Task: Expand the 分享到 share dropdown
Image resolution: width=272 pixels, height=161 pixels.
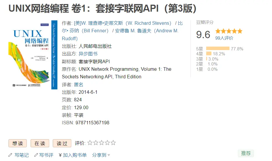Action: (101, 155)
